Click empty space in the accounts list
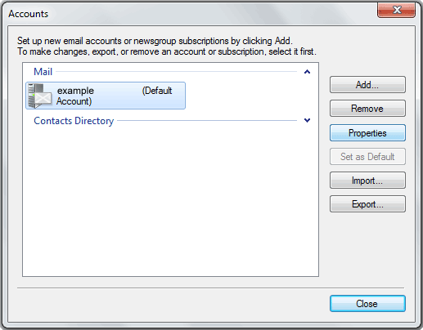The height and width of the screenshot is (330, 423). tap(170, 202)
